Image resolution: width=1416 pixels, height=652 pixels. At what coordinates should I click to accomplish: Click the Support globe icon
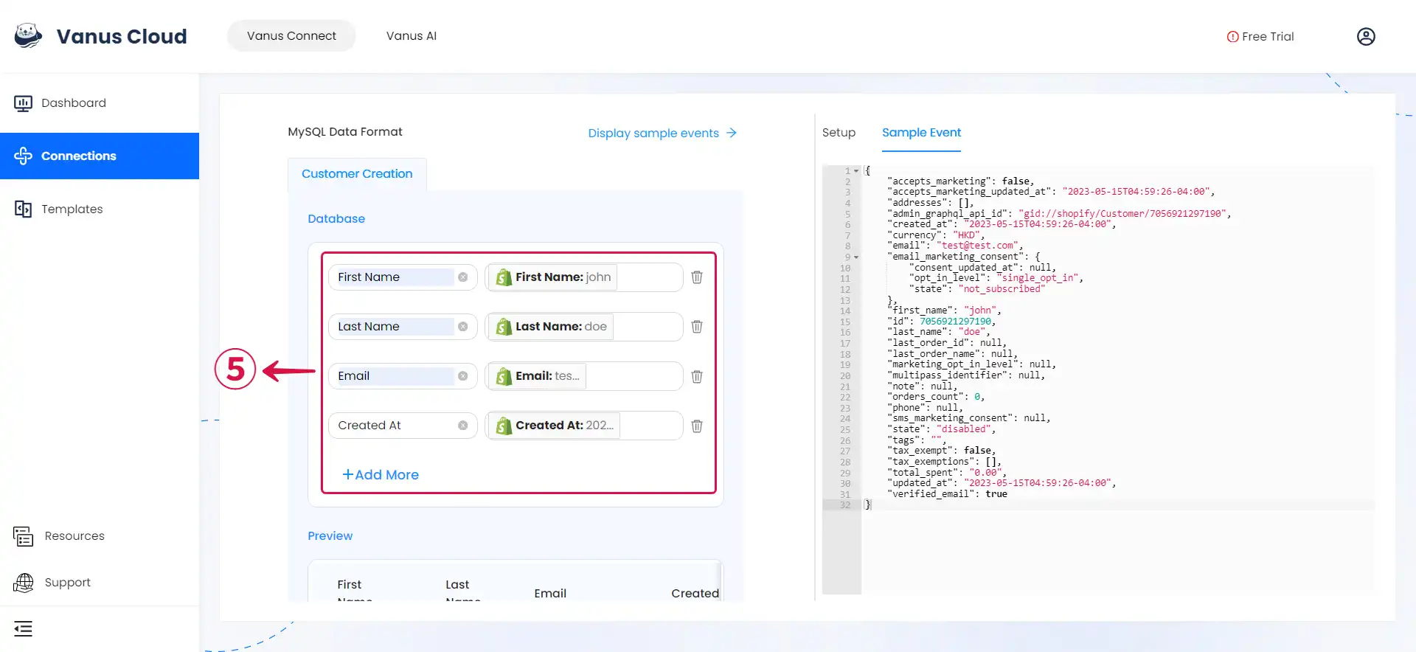[23, 583]
